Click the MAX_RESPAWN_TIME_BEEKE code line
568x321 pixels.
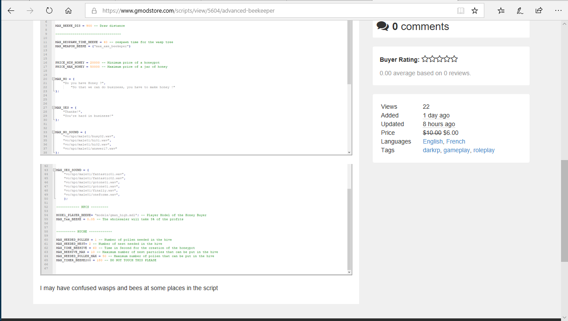(x=114, y=42)
